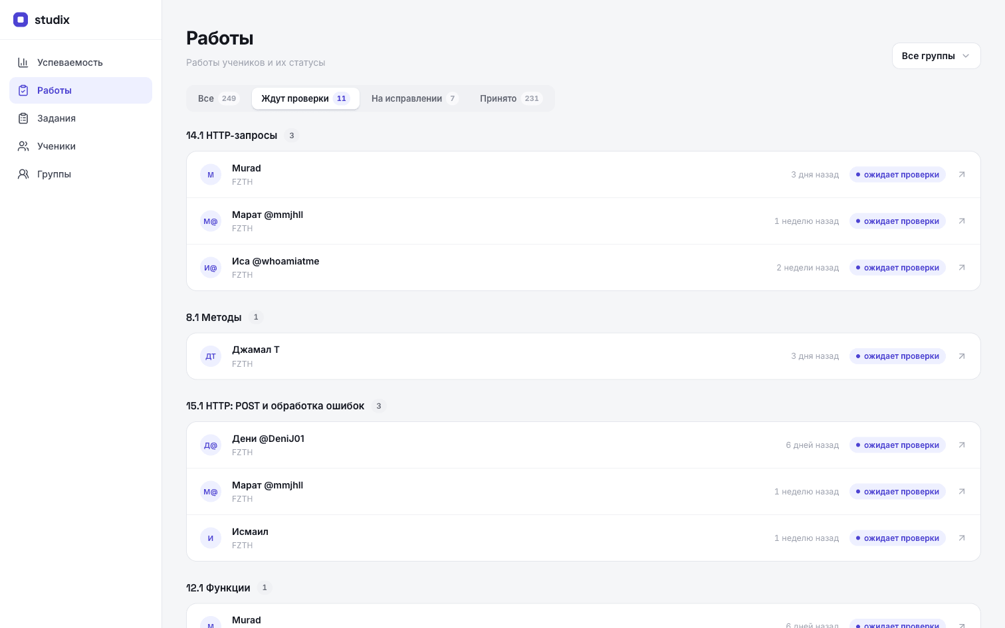Screen dimensions: 1005x628
Task: Switch to На исправлении tab
Action: [x=415, y=98]
